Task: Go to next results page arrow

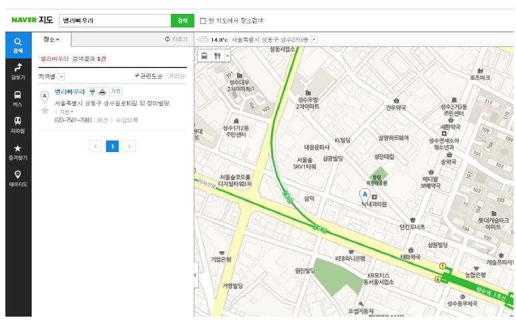Action: point(130,146)
